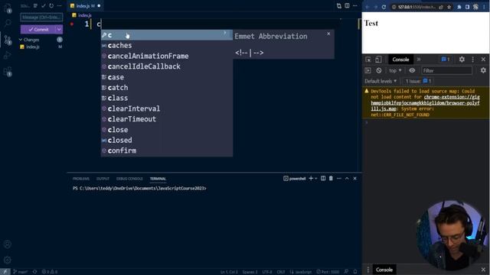Open the Explorer view in activity bar
This screenshot has height=275, width=490.
coord(8,8)
